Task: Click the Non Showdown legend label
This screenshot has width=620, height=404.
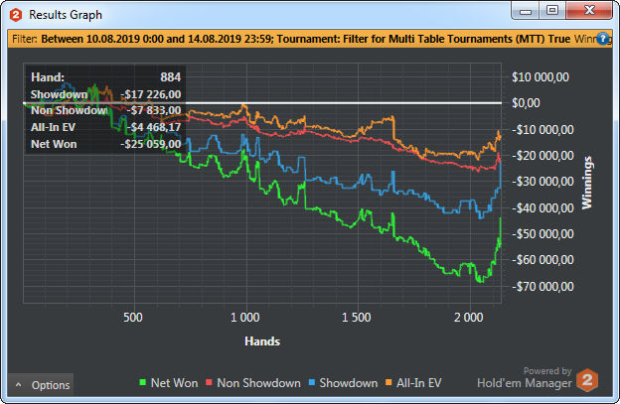Action: coord(258,383)
